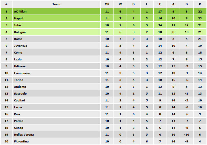Click the W wins column header
207x145 pixels.
click(120, 4)
